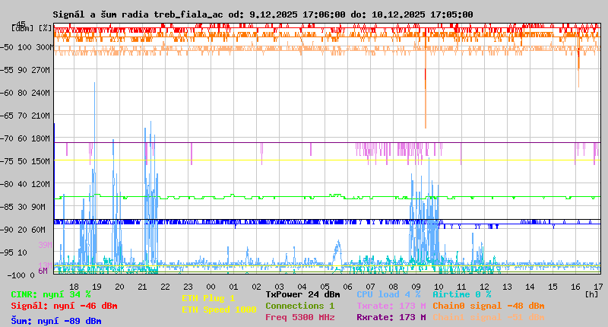The height and width of the screenshot is (327, 608).
Task: Click the '-80' dBm axis label
Action: (x=7, y=184)
